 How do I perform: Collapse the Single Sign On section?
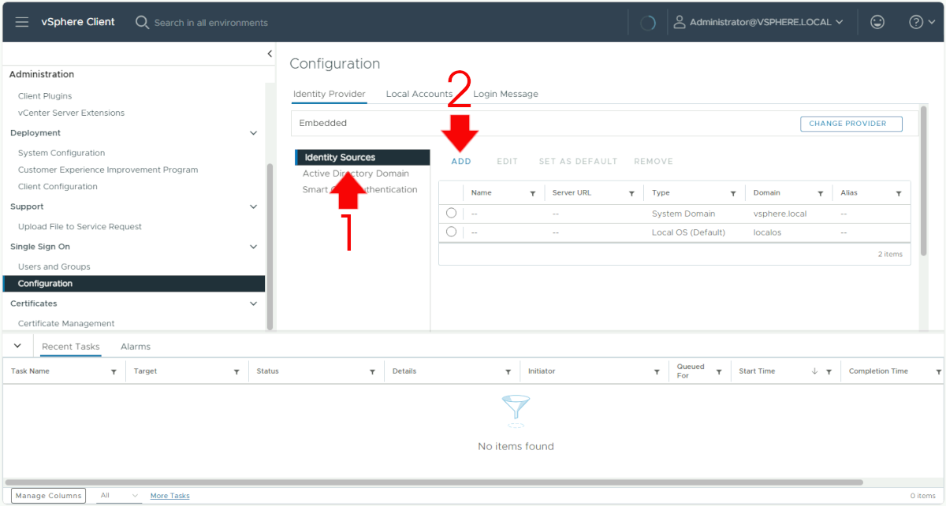pos(253,247)
